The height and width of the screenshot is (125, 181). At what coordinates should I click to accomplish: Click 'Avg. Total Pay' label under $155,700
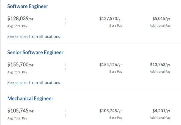[17, 72]
